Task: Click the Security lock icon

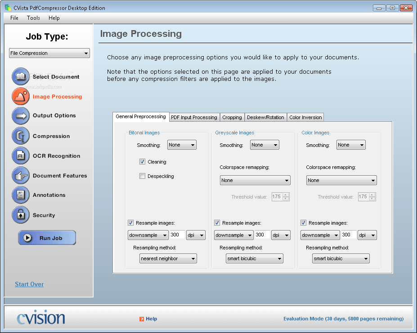Action: [x=20, y=215]
